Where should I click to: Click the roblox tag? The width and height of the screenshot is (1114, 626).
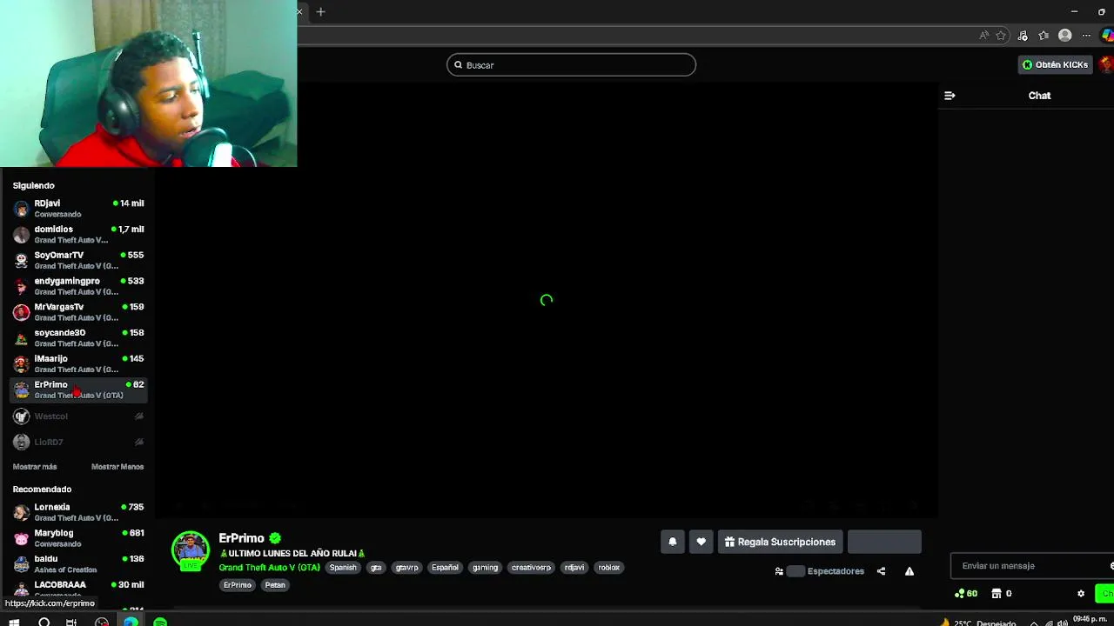point(609,568)
